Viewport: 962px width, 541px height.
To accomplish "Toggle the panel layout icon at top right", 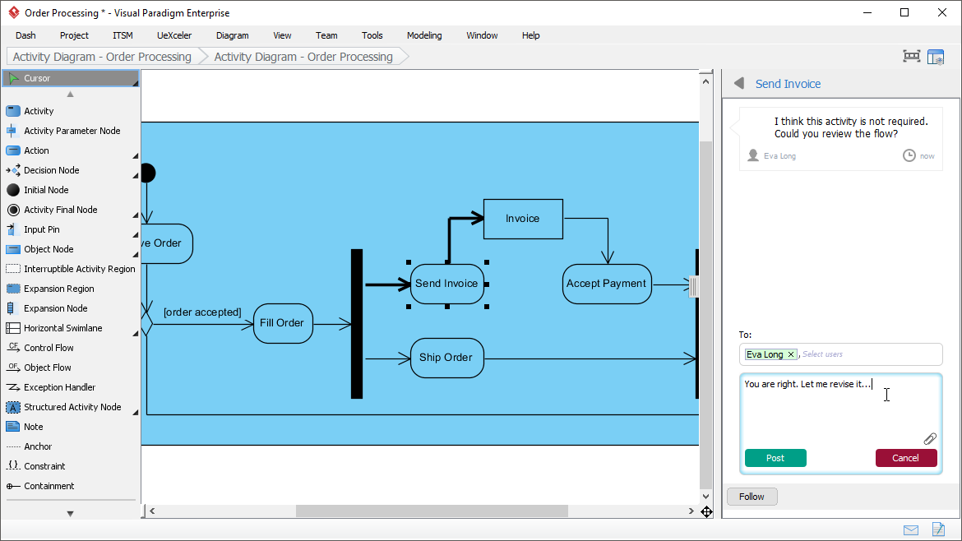I will click(936, 57).
